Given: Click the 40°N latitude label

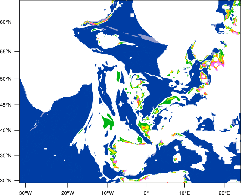Looking at the screenshot, I should coord(6,130).
